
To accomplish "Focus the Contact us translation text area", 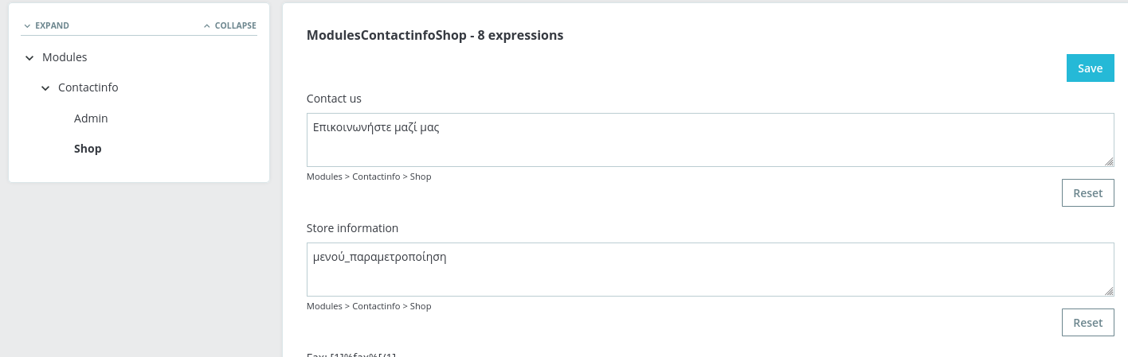I will tap(709, 140).
